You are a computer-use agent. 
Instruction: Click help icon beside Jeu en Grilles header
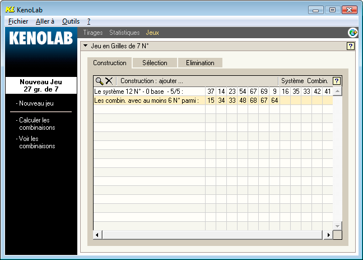[x=351, y=46]
